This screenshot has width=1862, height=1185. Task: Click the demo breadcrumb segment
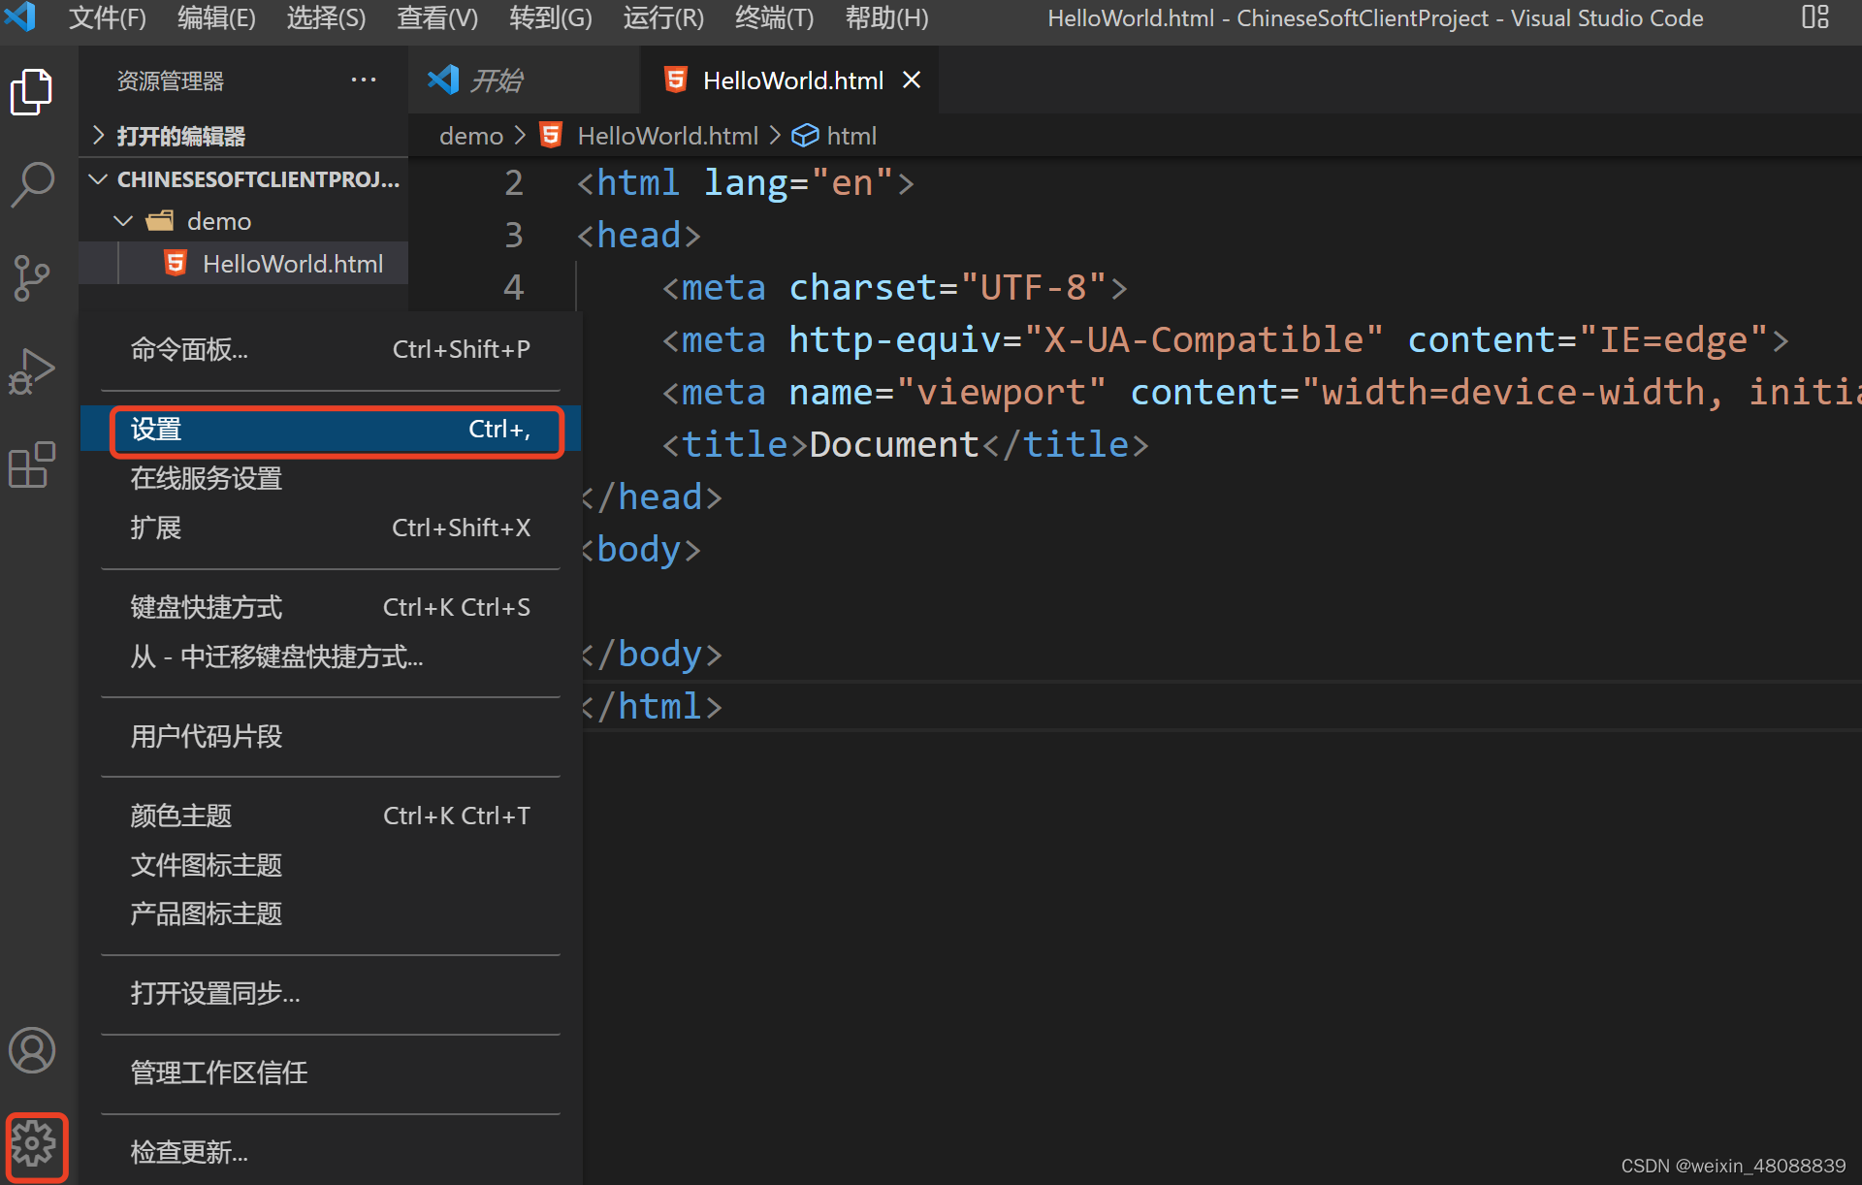coord(471,136)
